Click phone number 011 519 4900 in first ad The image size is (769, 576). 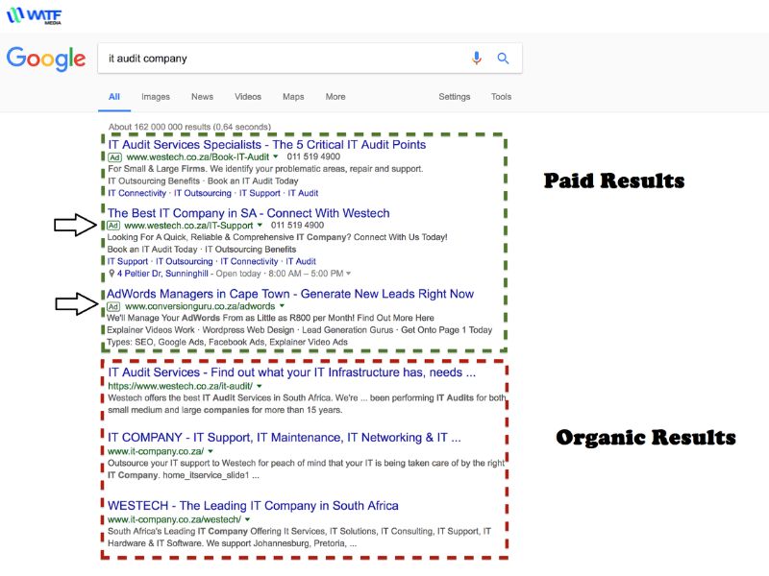[x=313, y=156]
